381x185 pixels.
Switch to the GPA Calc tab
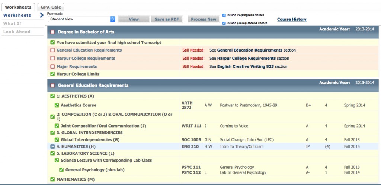(x=51, y=7)
